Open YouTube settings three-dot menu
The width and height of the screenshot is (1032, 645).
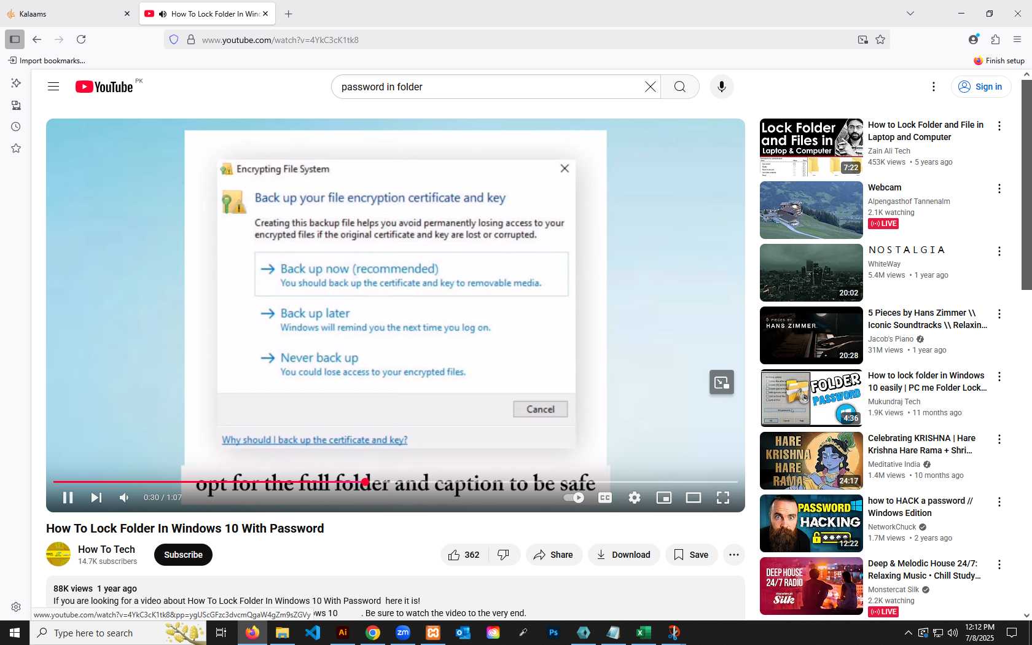pos(934,87)
